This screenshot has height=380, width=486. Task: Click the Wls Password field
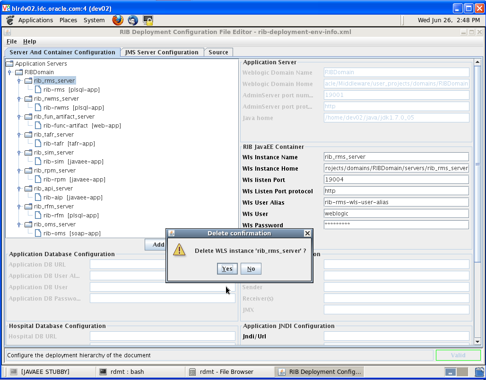pyautogui.click(x=396, y=225)
